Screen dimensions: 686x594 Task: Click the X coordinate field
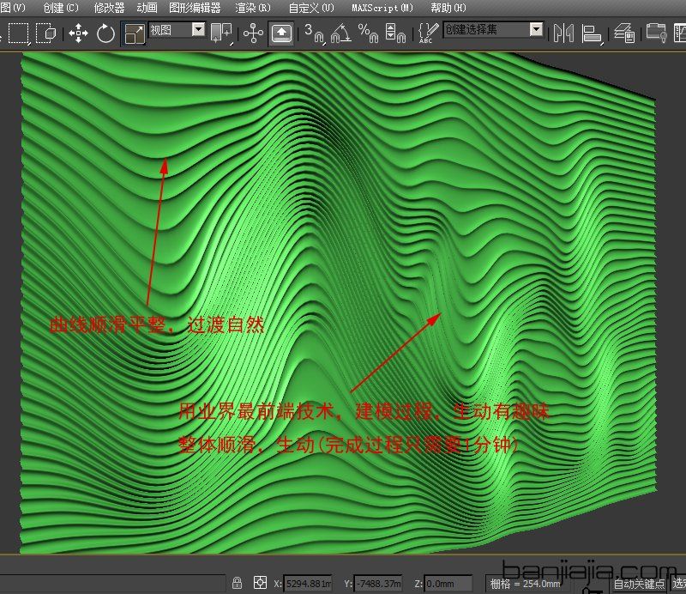(307, 584)
